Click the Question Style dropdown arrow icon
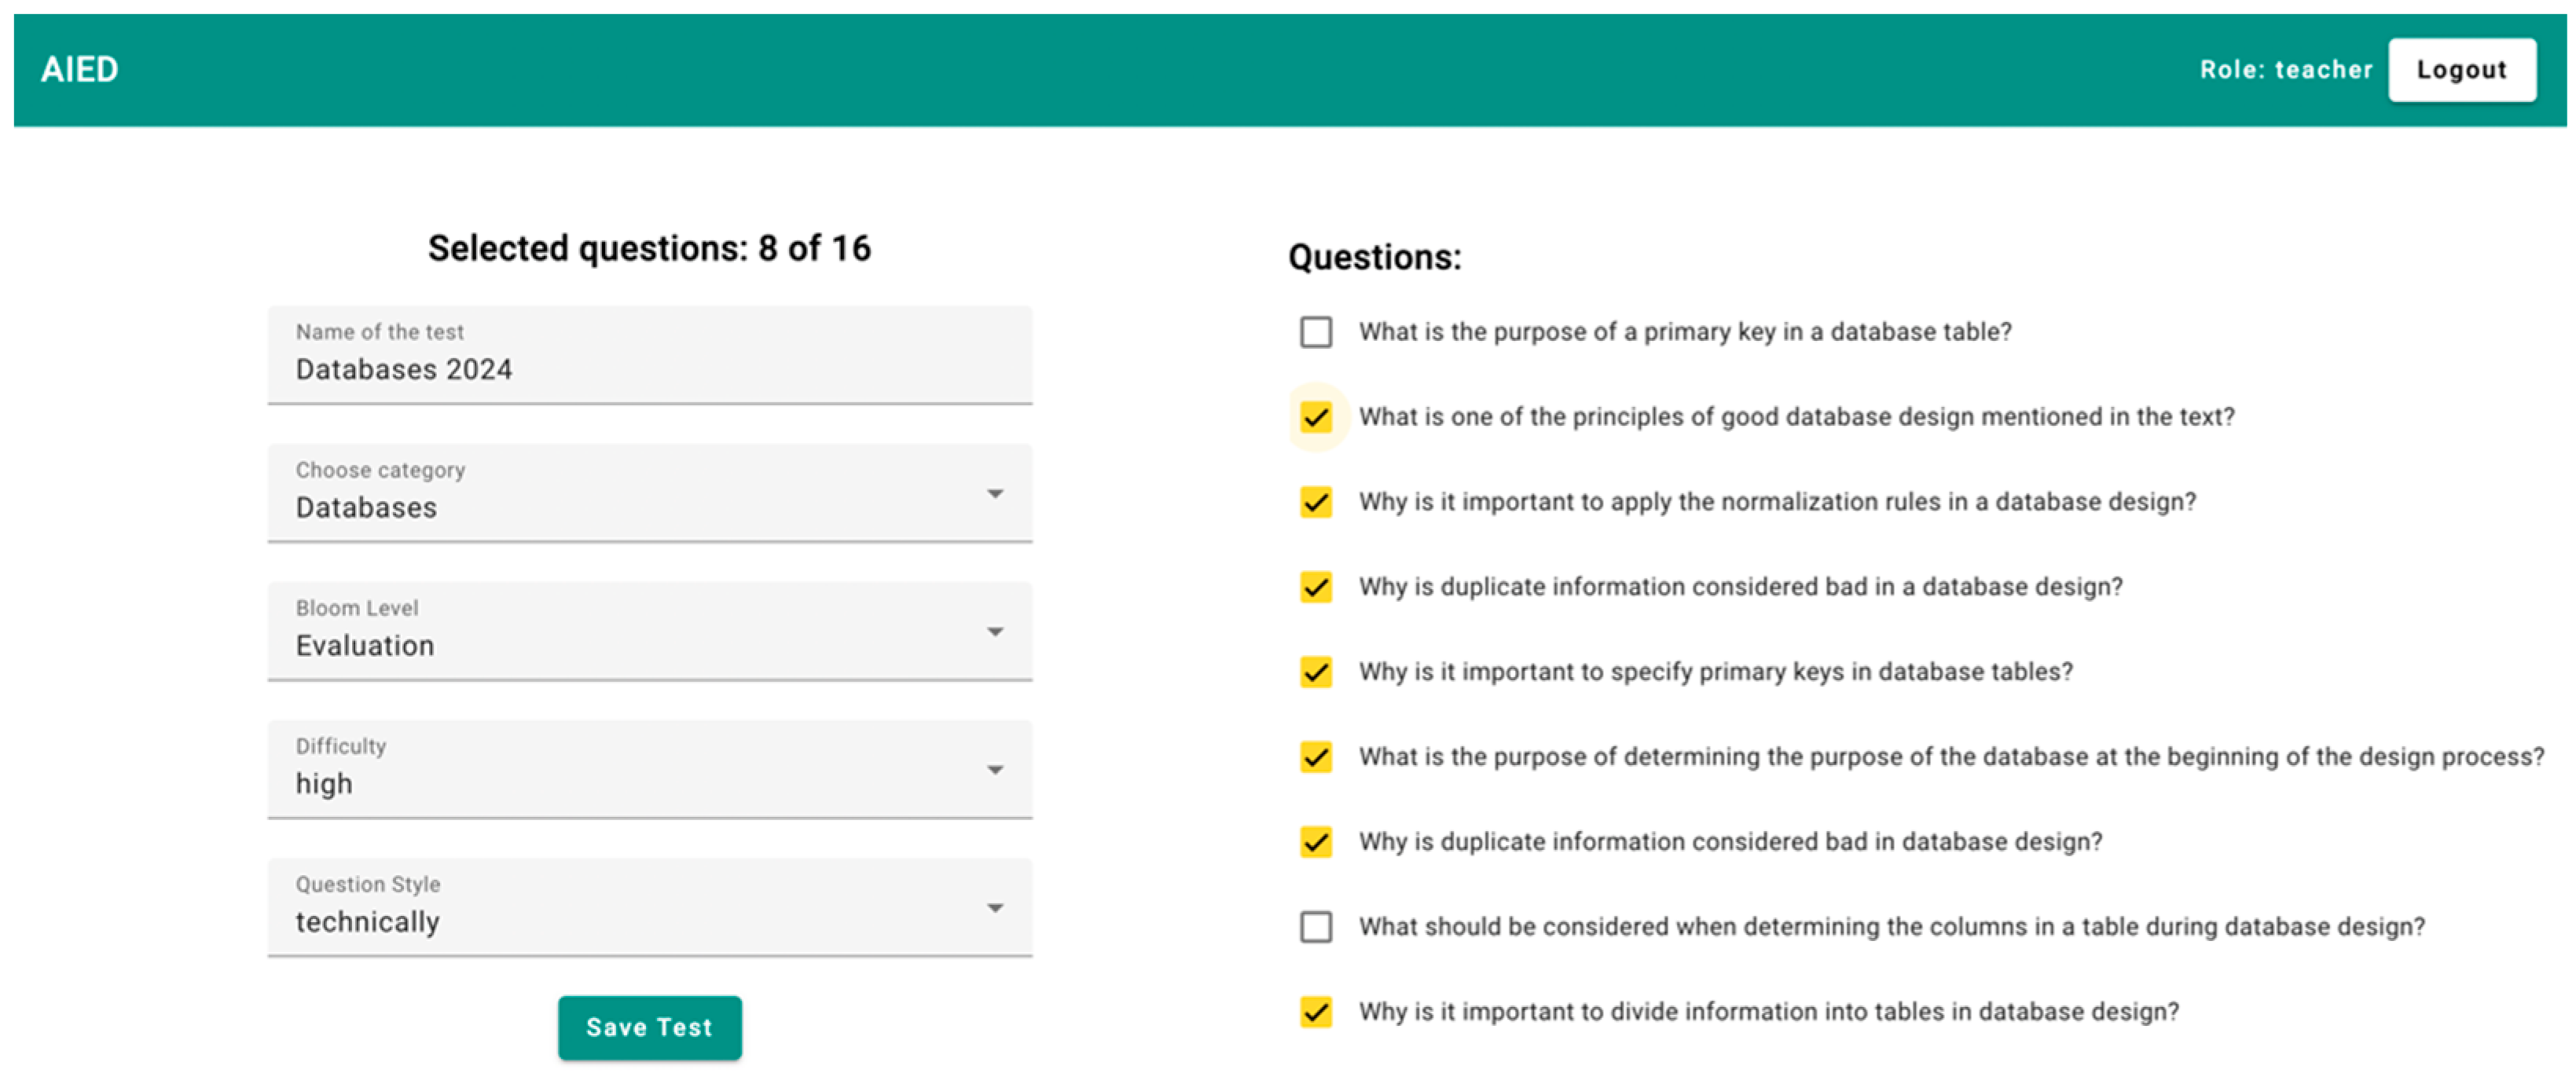Screen dimensions: 2576x1073 pyautogui.click(x=995, y=908)
